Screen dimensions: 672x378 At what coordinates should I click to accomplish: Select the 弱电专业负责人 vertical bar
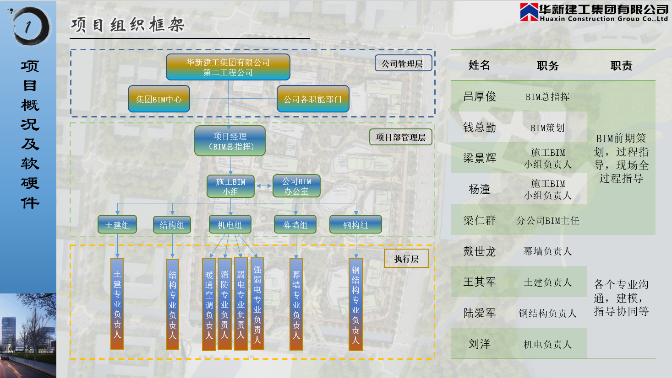coord(241,304)
